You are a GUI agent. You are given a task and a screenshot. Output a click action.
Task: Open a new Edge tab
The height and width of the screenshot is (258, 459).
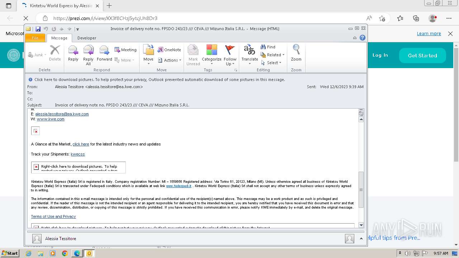pos(109,6)
